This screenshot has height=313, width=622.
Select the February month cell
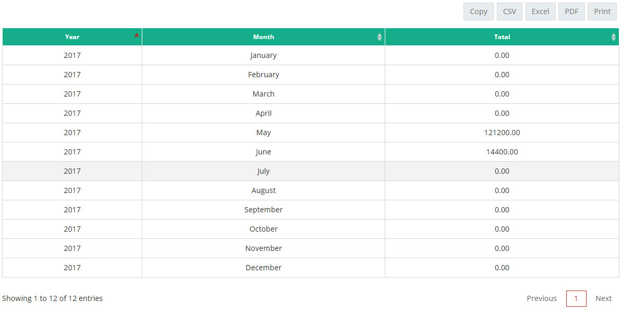(263, 75)
